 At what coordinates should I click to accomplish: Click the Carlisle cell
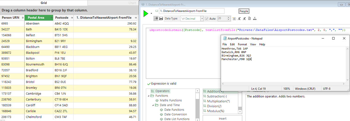click(39, 111)
